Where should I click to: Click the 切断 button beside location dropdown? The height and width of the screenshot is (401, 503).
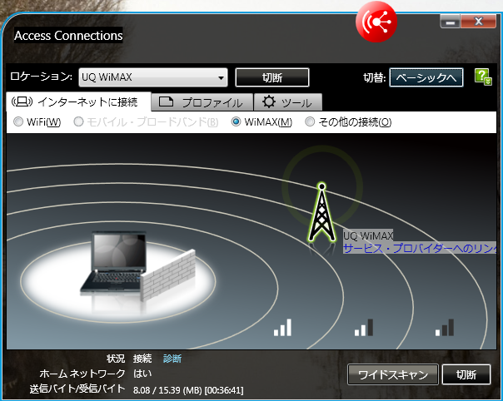(272, 77)
